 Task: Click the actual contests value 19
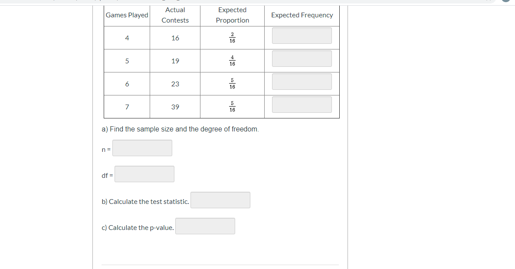tap(175, 61)
